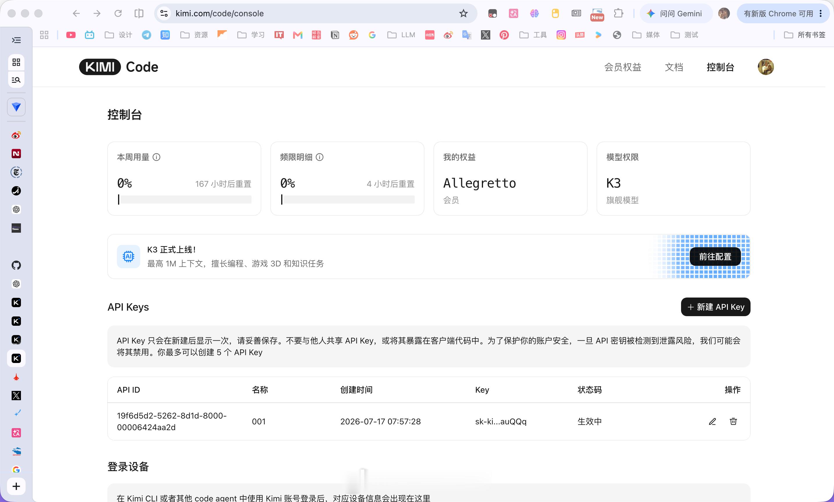Open X icon in the left sidebar

coord(16,396)
